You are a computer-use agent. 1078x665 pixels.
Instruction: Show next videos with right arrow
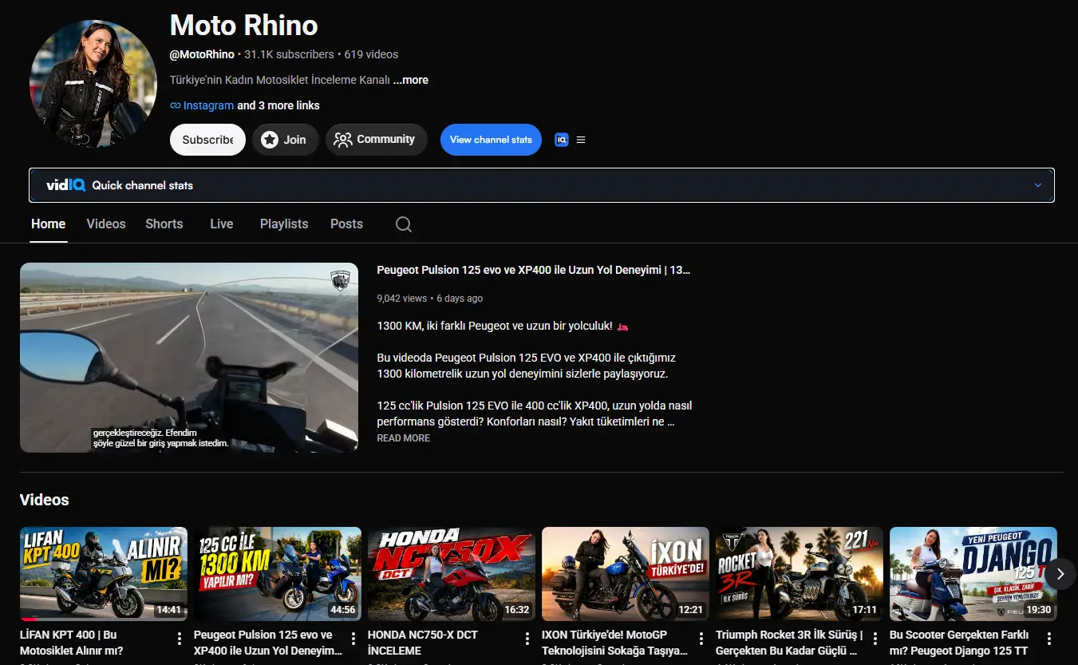click(1060, 574)
